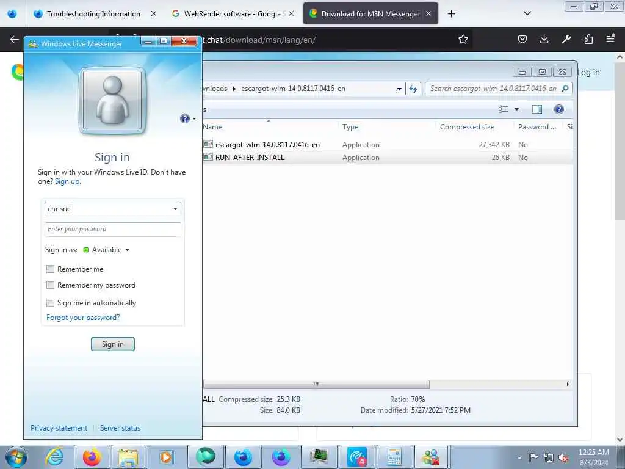The image size is (625, 469).
Task: Go back with the Firefox back arrow
Action: point(15,39)
